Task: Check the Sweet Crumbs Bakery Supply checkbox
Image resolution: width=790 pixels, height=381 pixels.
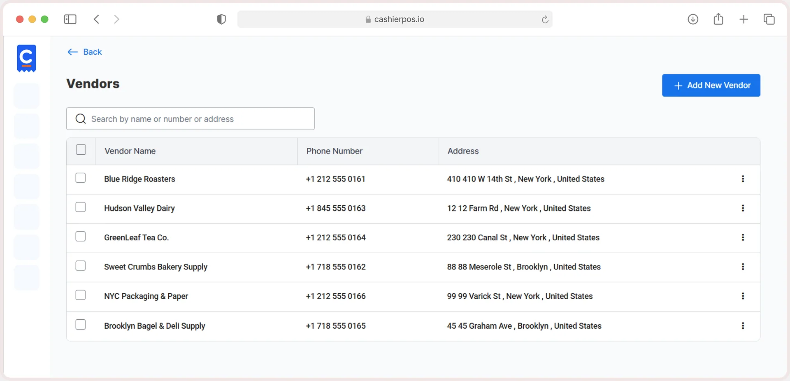Action: click(81, 266)
